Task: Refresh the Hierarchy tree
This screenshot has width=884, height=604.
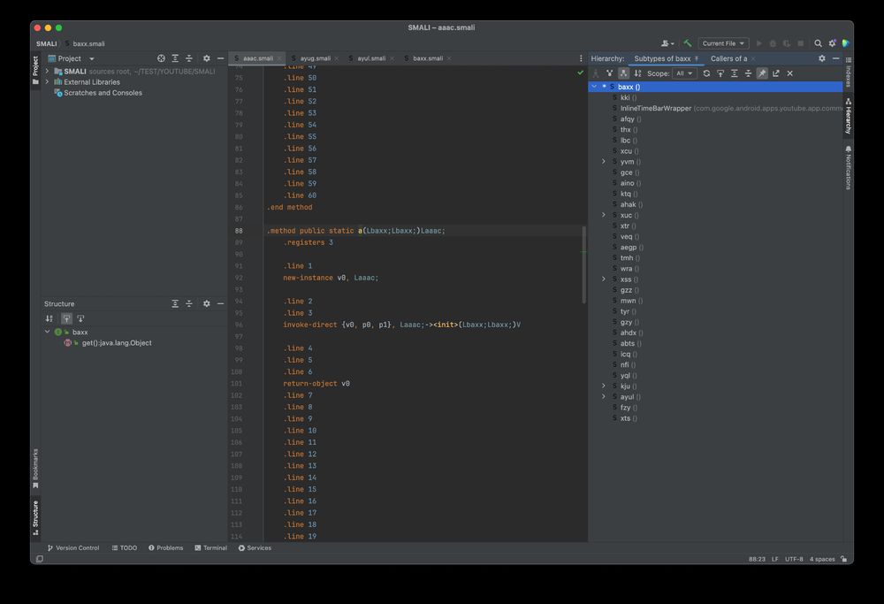Action: [x=706, y=73]
